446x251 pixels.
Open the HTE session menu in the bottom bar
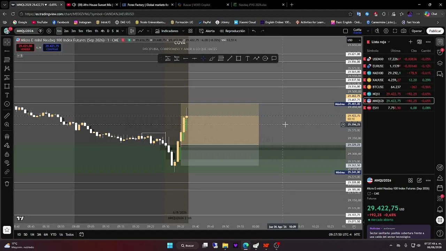click(357, 235)
